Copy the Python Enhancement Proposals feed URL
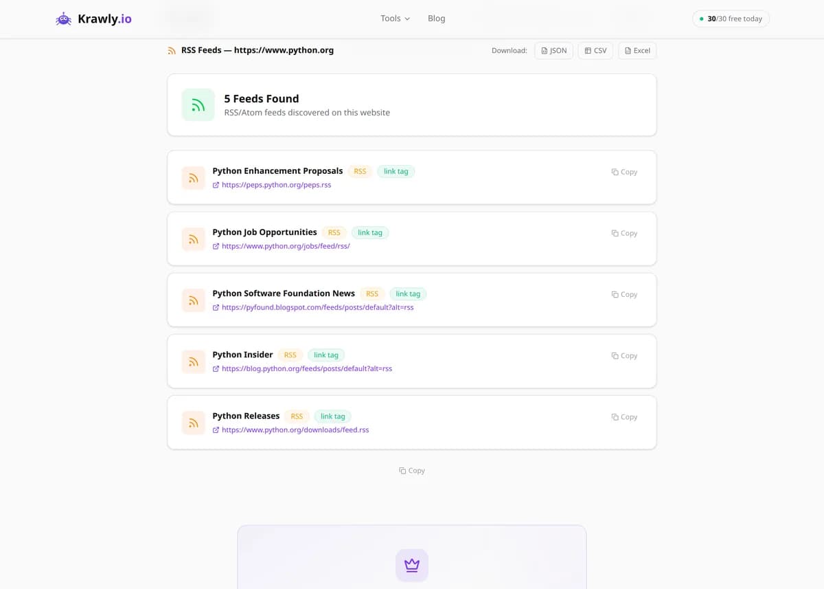Image resolution: width=824 pixels, height=589 pixels. [x=624, y=172]
